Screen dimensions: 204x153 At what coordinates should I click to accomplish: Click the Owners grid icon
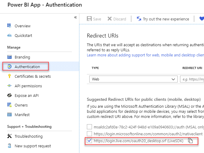point(9,105)
